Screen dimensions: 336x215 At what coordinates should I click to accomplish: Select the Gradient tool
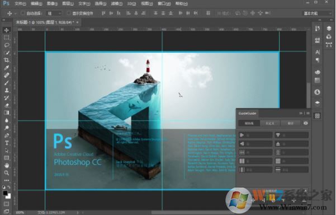tap(7, 113)
